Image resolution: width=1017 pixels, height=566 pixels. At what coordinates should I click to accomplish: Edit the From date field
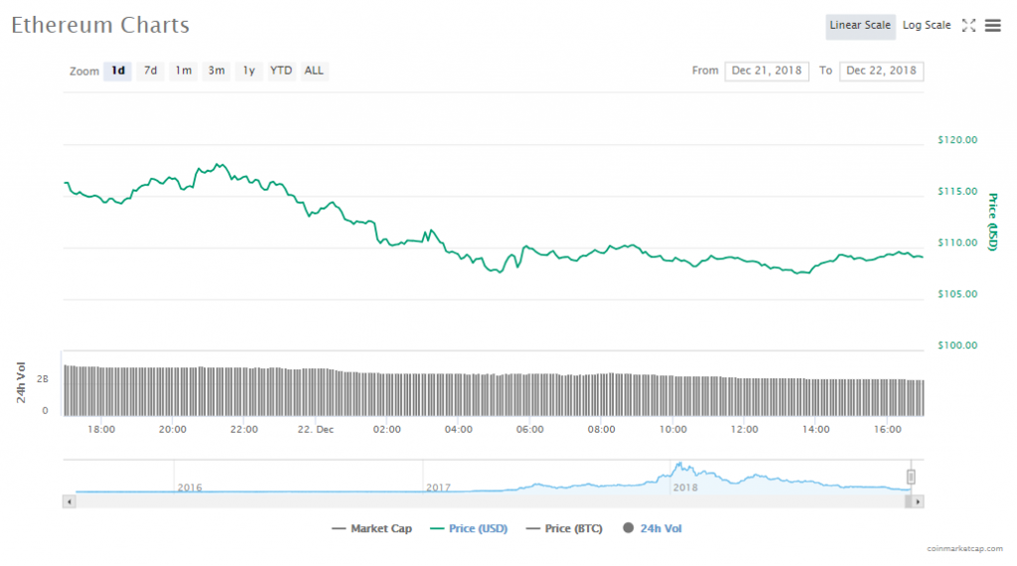(x=768, y=71)
